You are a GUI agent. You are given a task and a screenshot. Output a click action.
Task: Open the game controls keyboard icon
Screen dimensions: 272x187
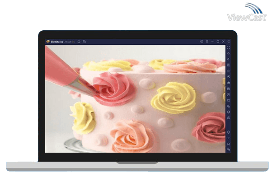click(229, 71)
